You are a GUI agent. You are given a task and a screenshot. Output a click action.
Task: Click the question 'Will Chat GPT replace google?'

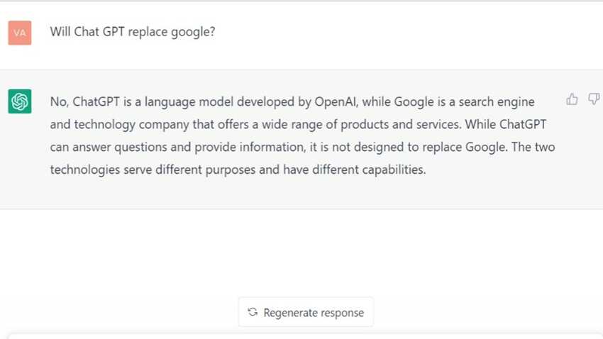pos(132,32)
